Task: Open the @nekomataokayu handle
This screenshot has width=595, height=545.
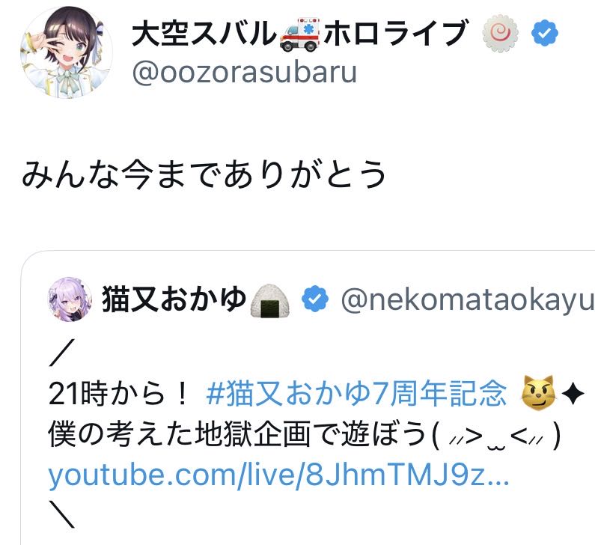Action: click(x=468, y=300)
